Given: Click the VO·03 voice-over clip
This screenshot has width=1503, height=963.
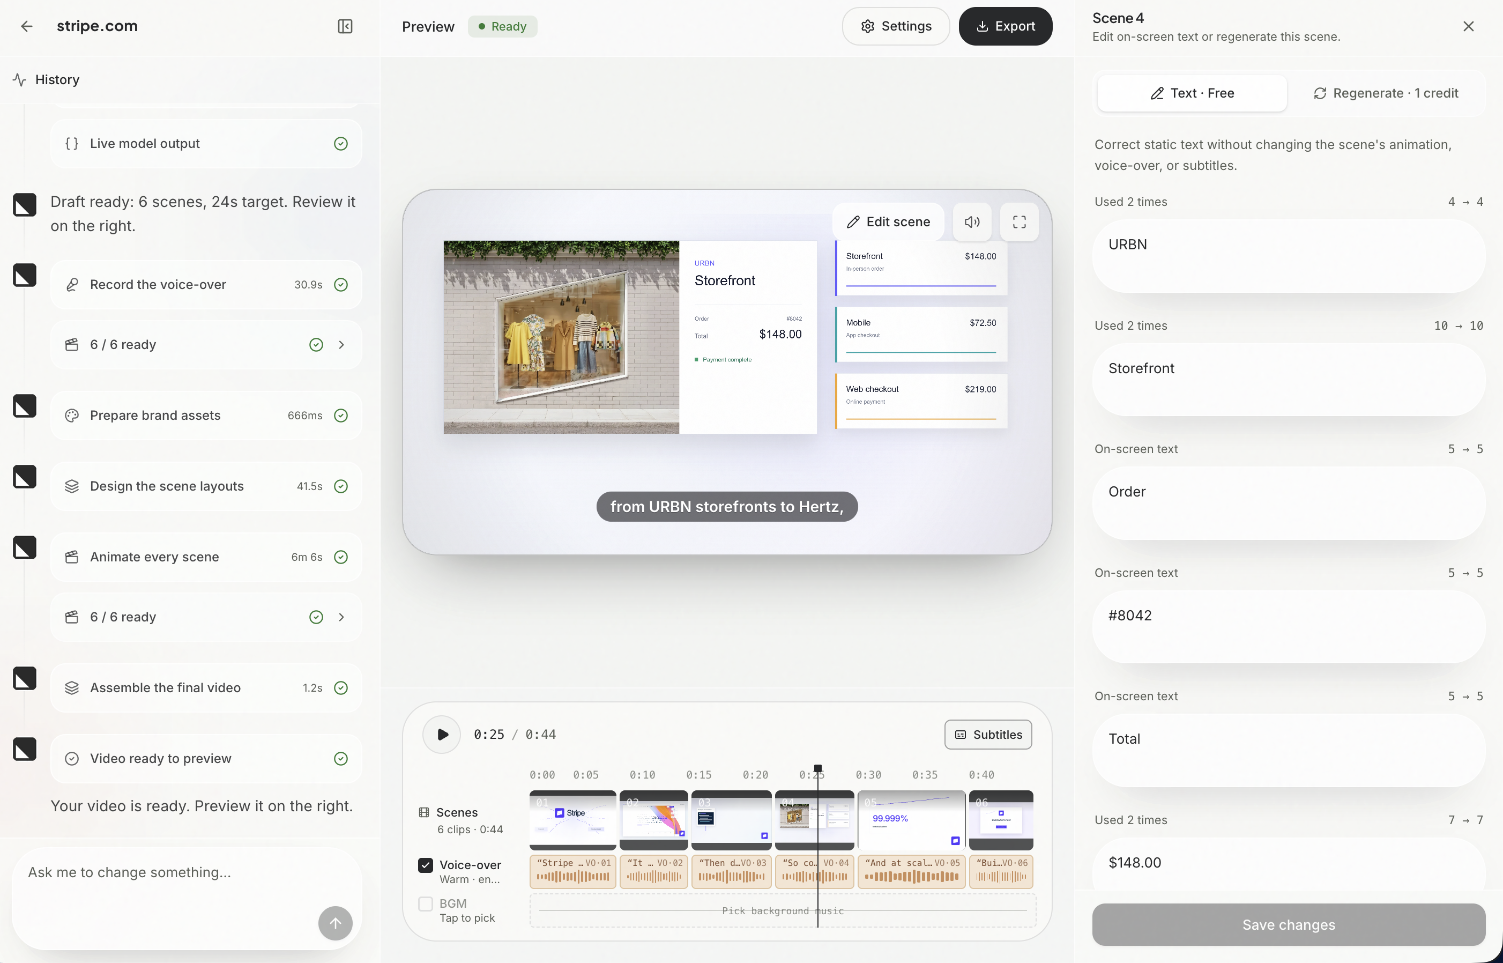Looking at the screenshot, I should (x=731, y=872).
